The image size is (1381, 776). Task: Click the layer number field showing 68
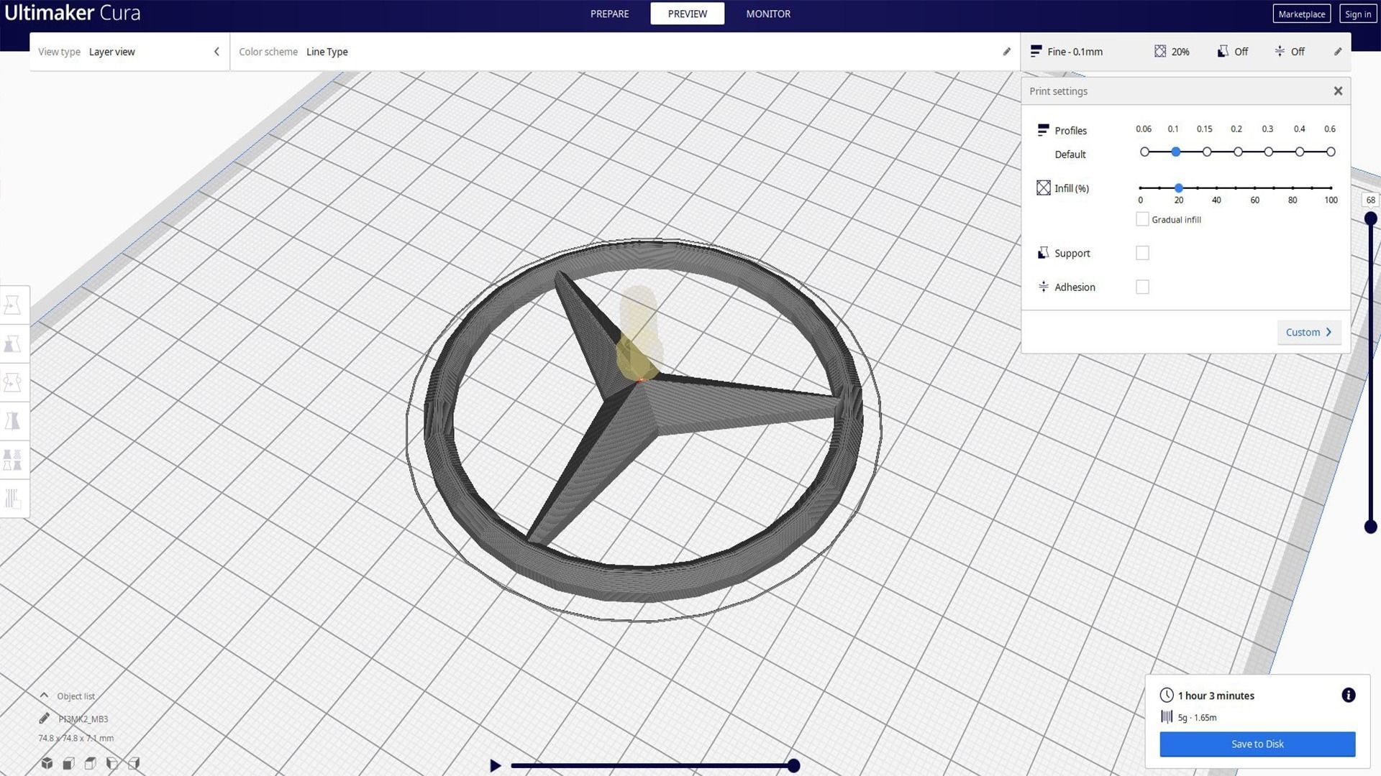1370,200
